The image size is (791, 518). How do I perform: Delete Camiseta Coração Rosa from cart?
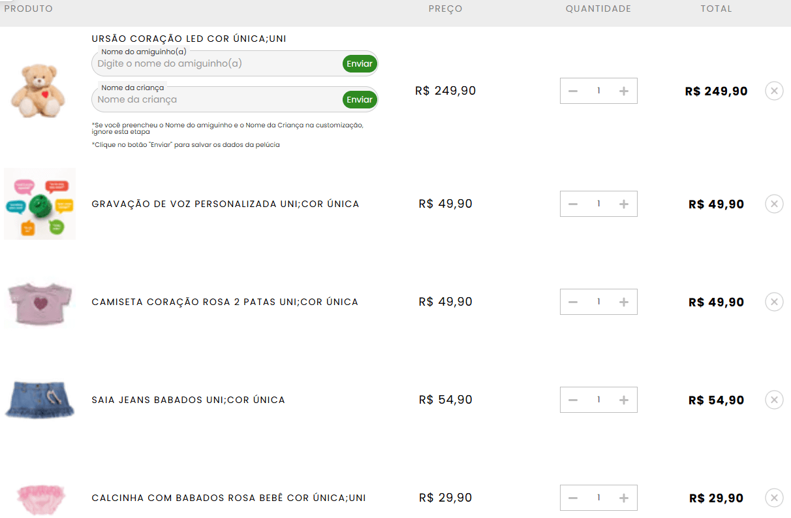pos(774,302)
